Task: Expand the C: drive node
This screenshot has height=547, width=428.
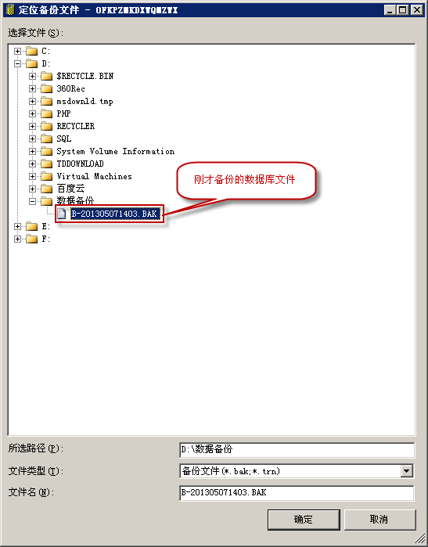Action: coord(17,52)
